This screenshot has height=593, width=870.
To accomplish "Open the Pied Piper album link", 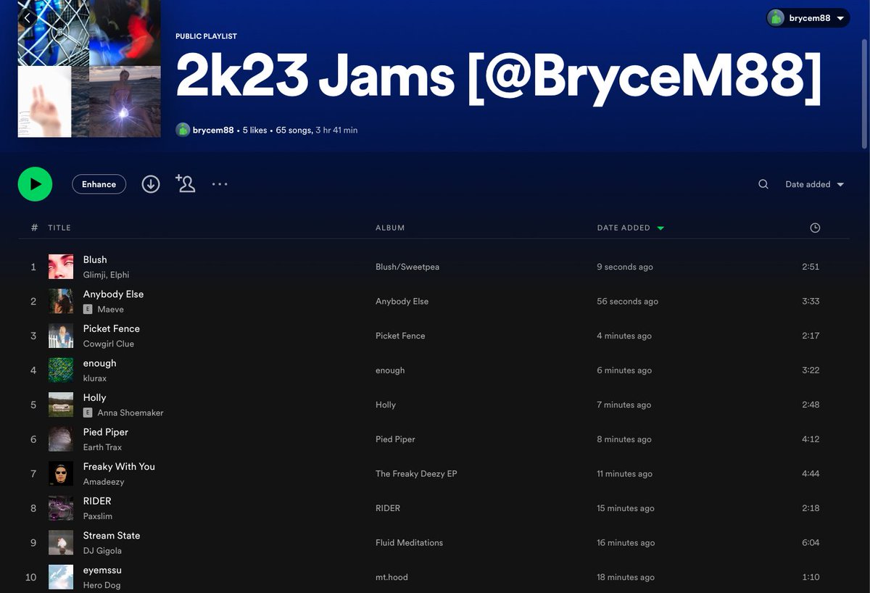I will pyautogui.click(x=395, y=439).
